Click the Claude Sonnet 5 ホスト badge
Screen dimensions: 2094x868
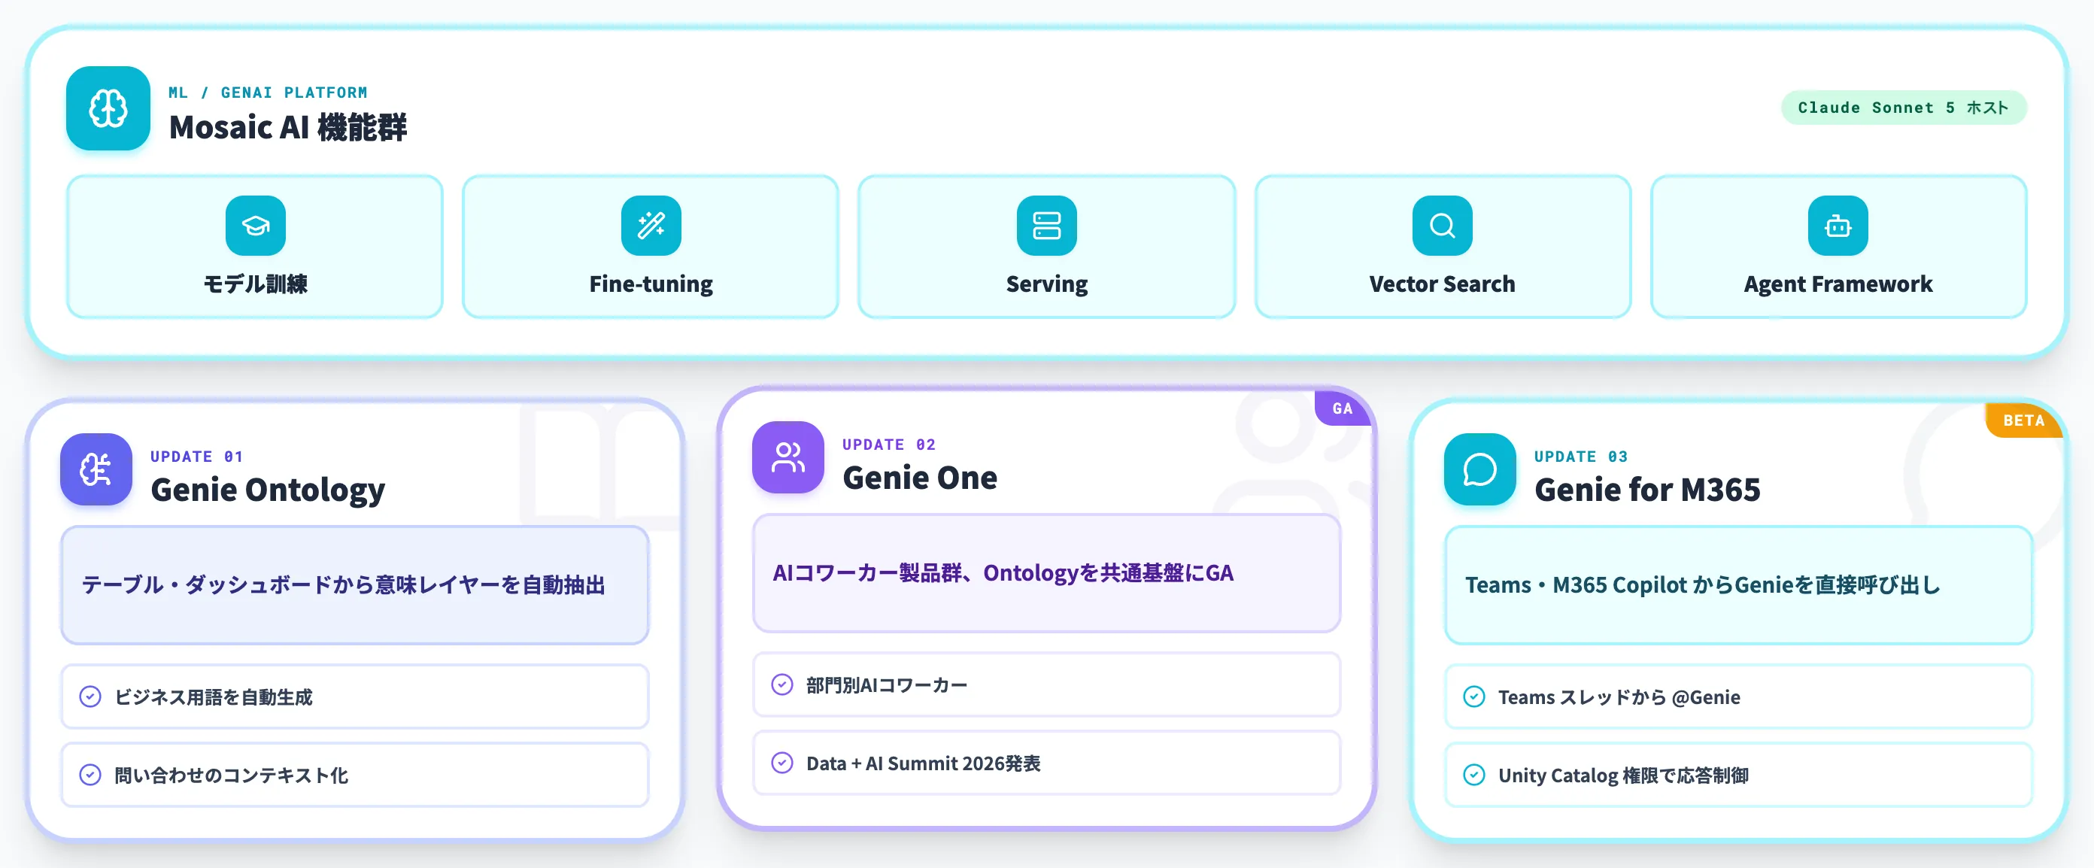click(x=1903, y=108)
